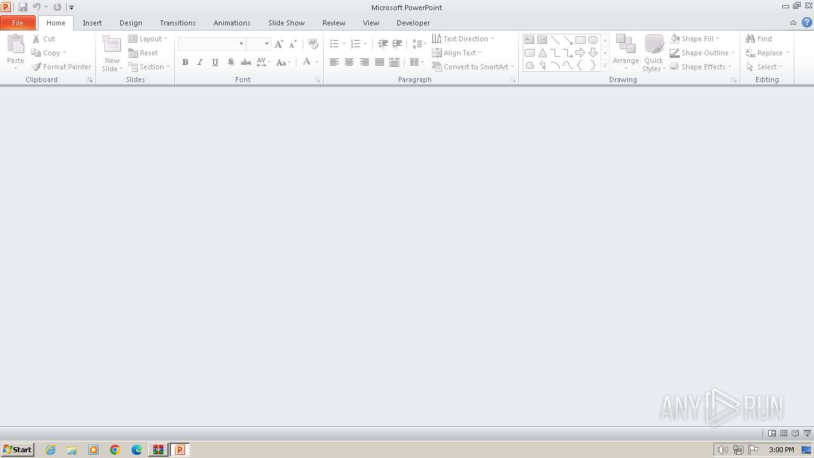This screenshot has width=814, height=458.
Task: Clear all formatting icon
Action: (313, 44)
